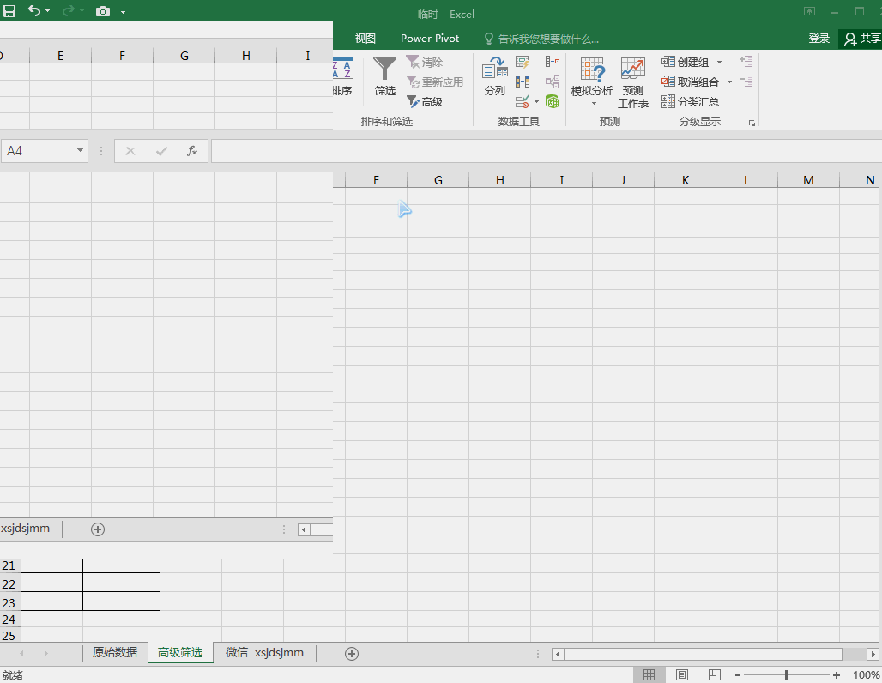The height and width of the screenshot is (683, 882).
Task: Launch the 分列 text-to-columns tool
Action: click(495, 76)
